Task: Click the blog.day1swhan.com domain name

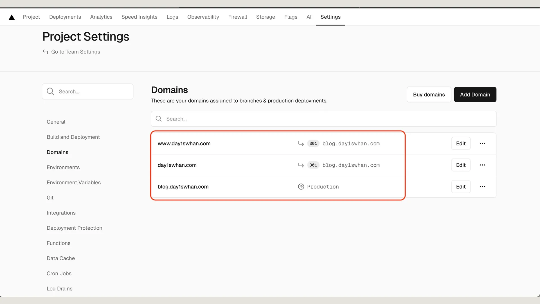Action: (183, 187)
